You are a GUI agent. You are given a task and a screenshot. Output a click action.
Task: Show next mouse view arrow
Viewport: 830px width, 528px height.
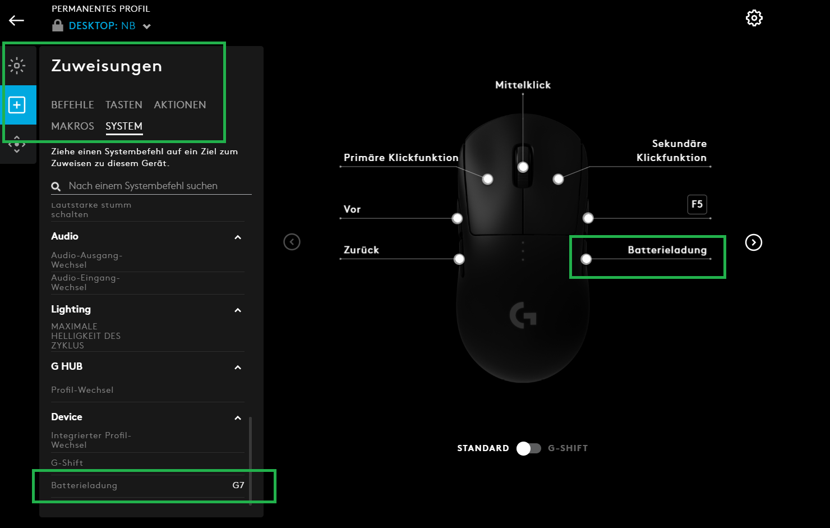pos(754,242)
